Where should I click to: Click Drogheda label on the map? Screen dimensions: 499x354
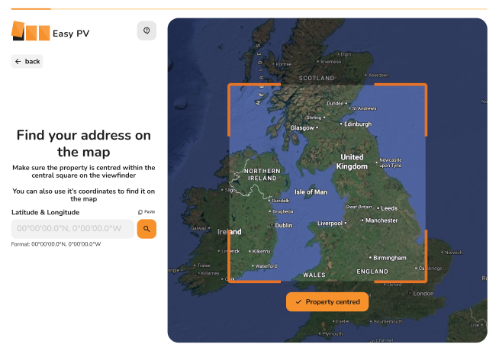coord(283,211)
